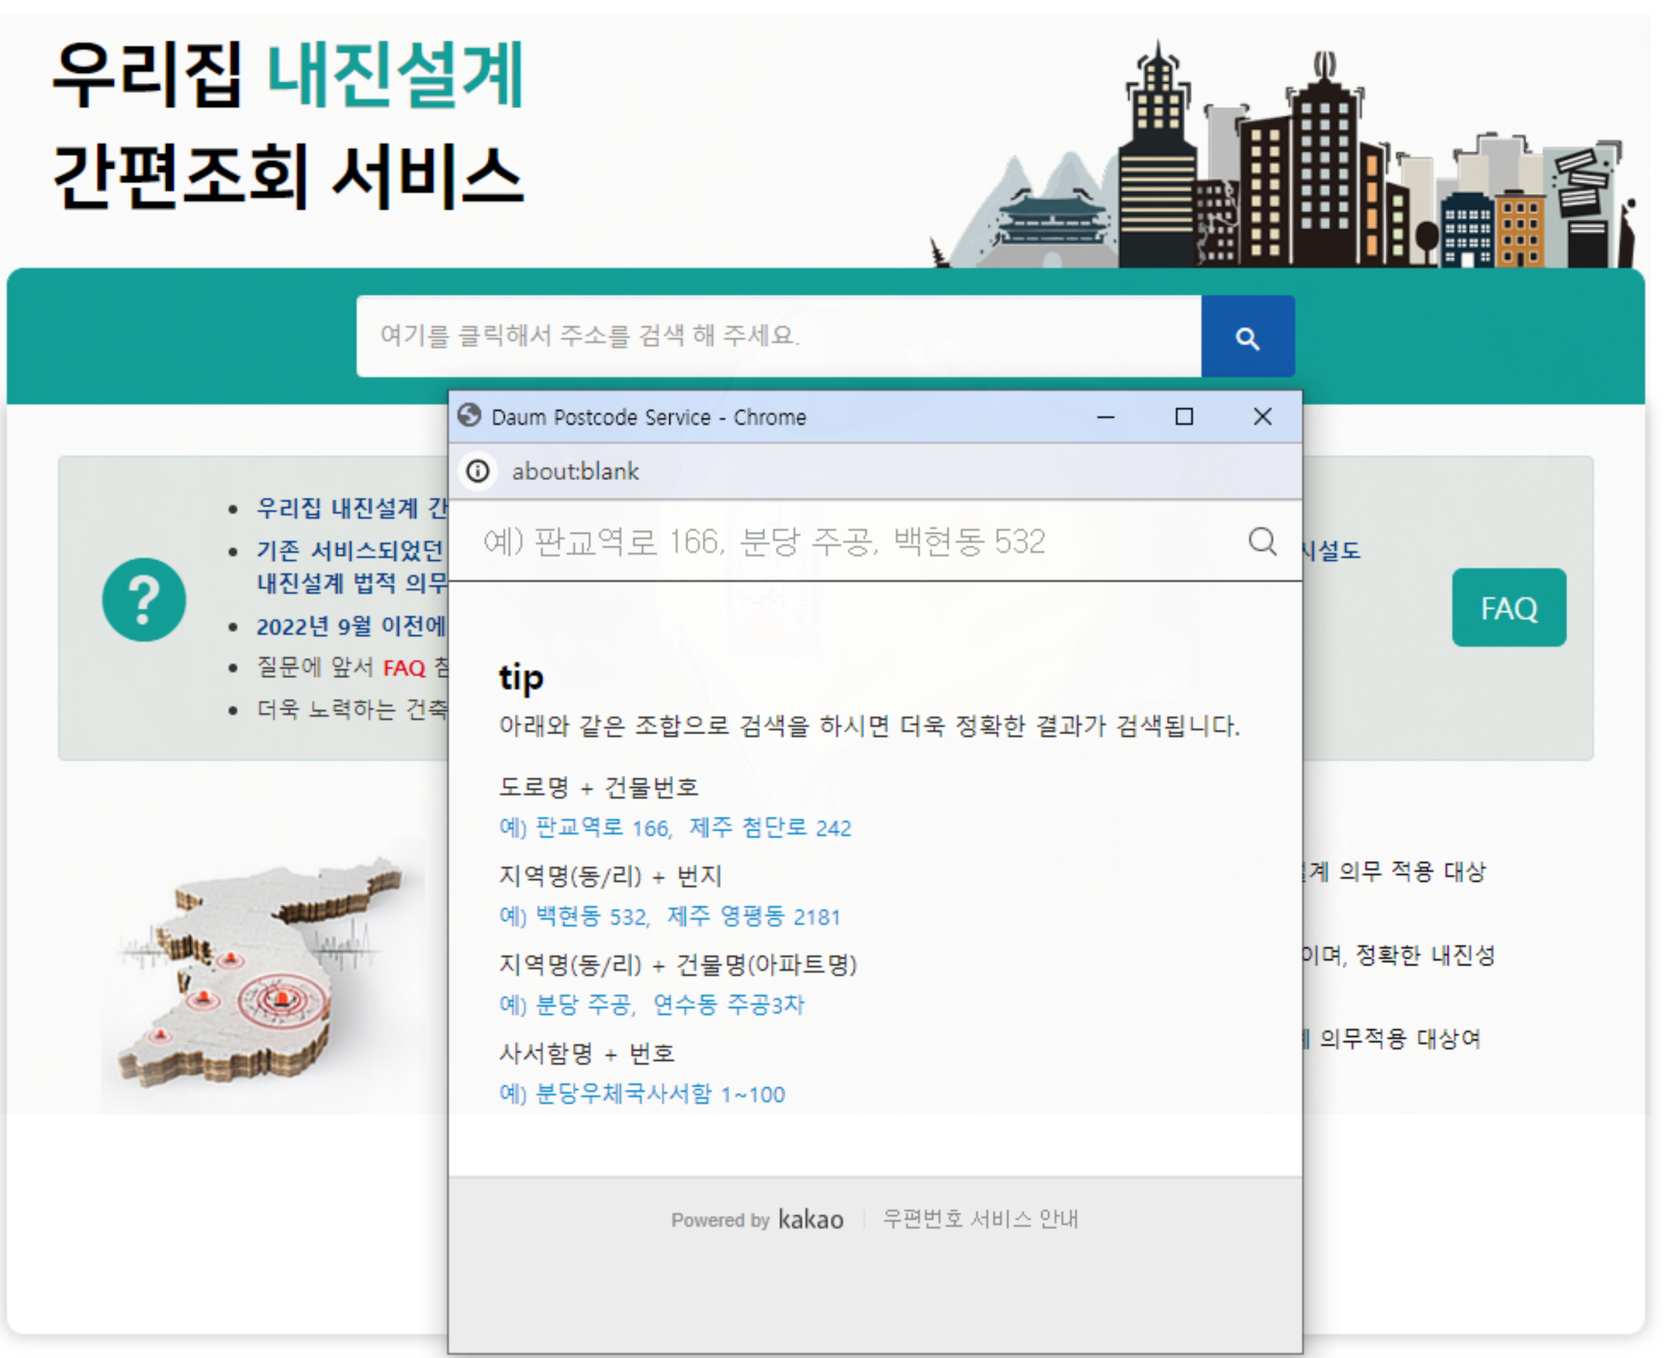Click the globe icon in popup title bar
Viewport: 1676px width, 1358px height.
[469, 415]
